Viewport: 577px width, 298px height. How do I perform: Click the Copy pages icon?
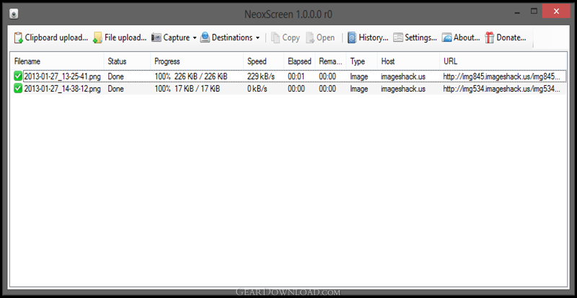coord(276,38)
